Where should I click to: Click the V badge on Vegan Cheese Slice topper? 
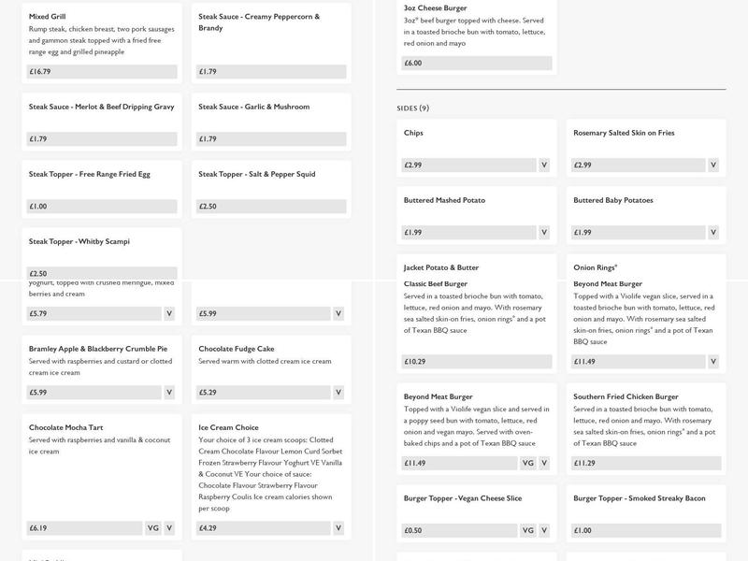coord(544,530)
